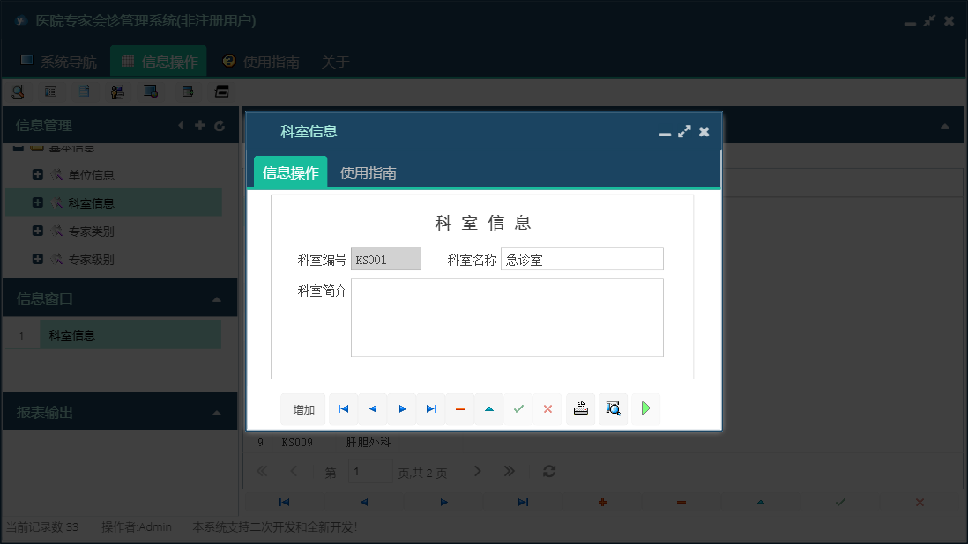Select the magnifier query icon on the top toolbar
This screenshot has width=968, height=544.
coord(18,91)
